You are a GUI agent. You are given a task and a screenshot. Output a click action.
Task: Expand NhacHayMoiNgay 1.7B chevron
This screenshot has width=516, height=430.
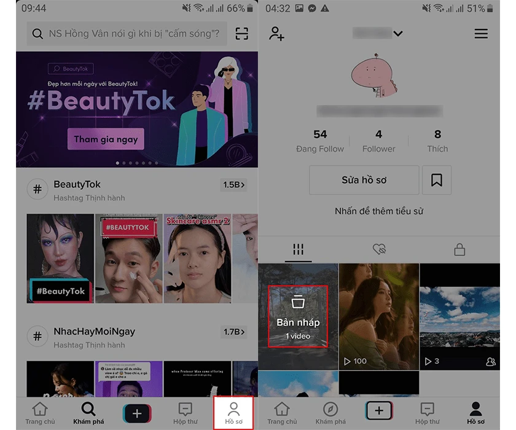[233, 332]
